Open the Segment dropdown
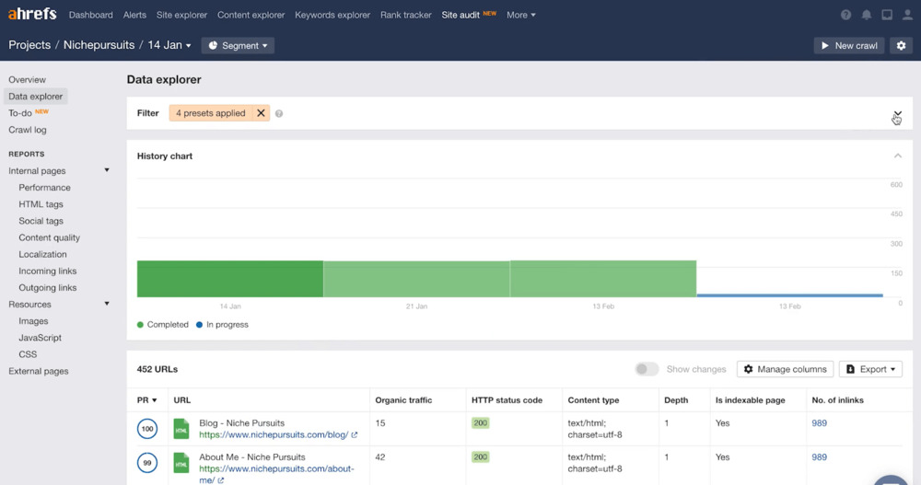This screenshot has width=921, height=485. [x=238, y=45]
